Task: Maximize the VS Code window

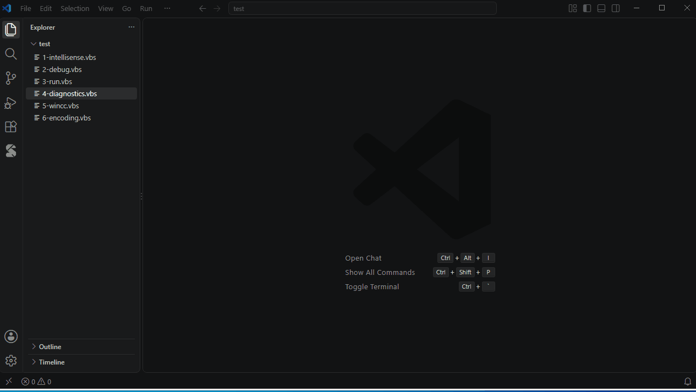Action: tap(662, 8)
